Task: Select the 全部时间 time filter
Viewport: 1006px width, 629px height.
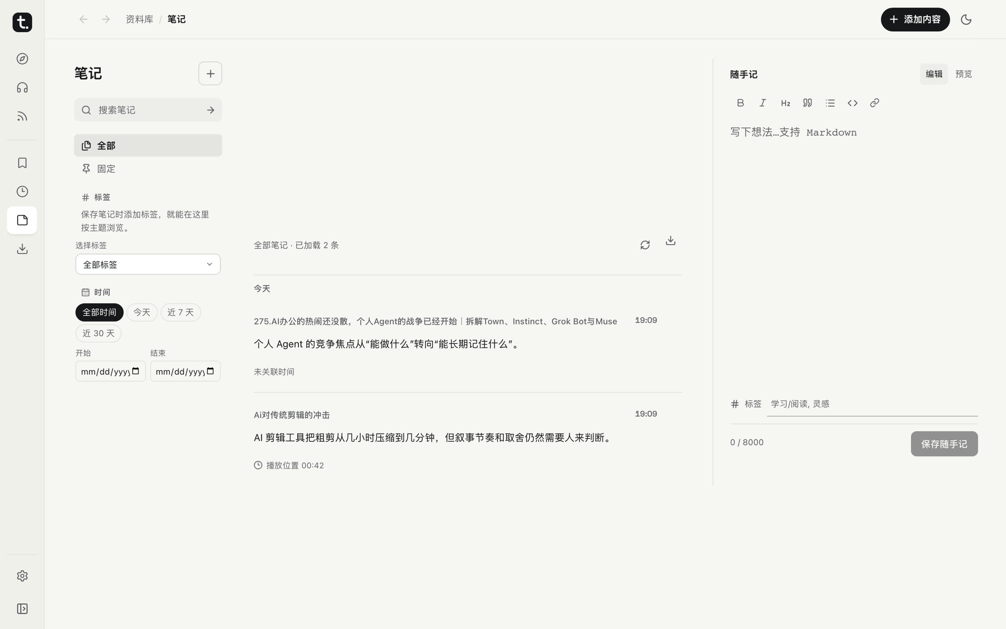Action: (100, 312)
